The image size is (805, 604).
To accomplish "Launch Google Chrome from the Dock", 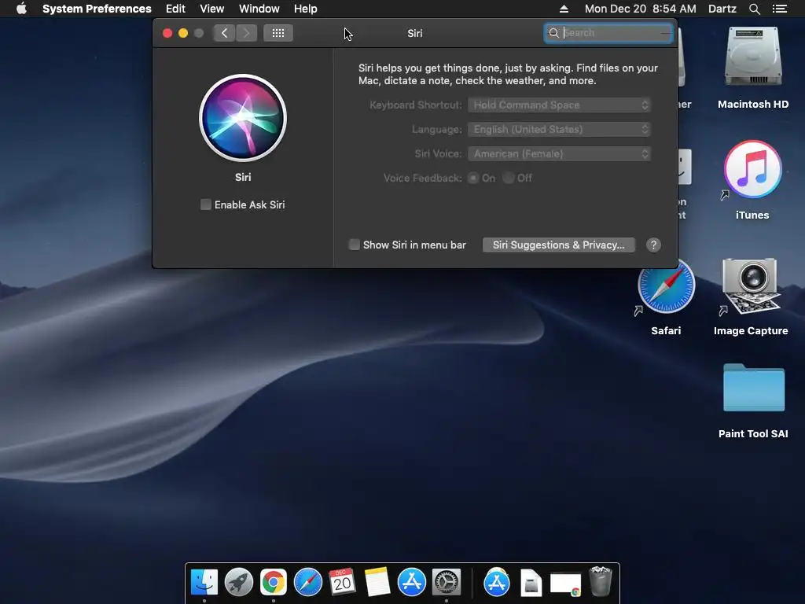I will tap(273, 583).
